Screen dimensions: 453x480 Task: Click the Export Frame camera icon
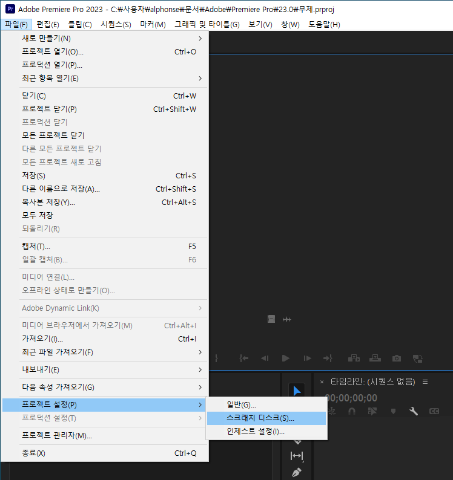(x=397, y=358)
